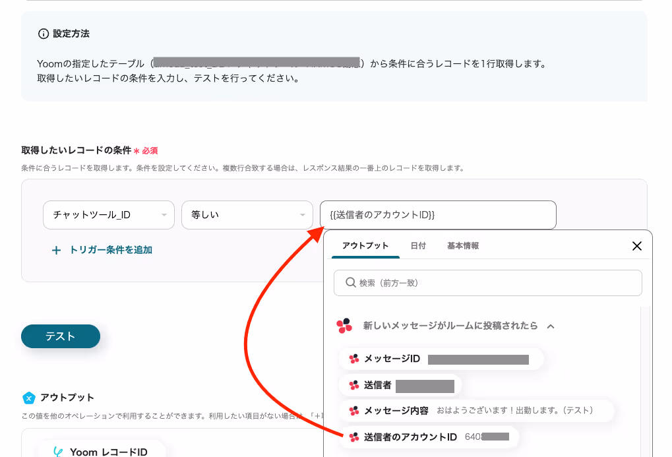Select the 送信者のアカウントID output item
The image size is (672, 457).
pyautogui.click(x=429, y=437)
